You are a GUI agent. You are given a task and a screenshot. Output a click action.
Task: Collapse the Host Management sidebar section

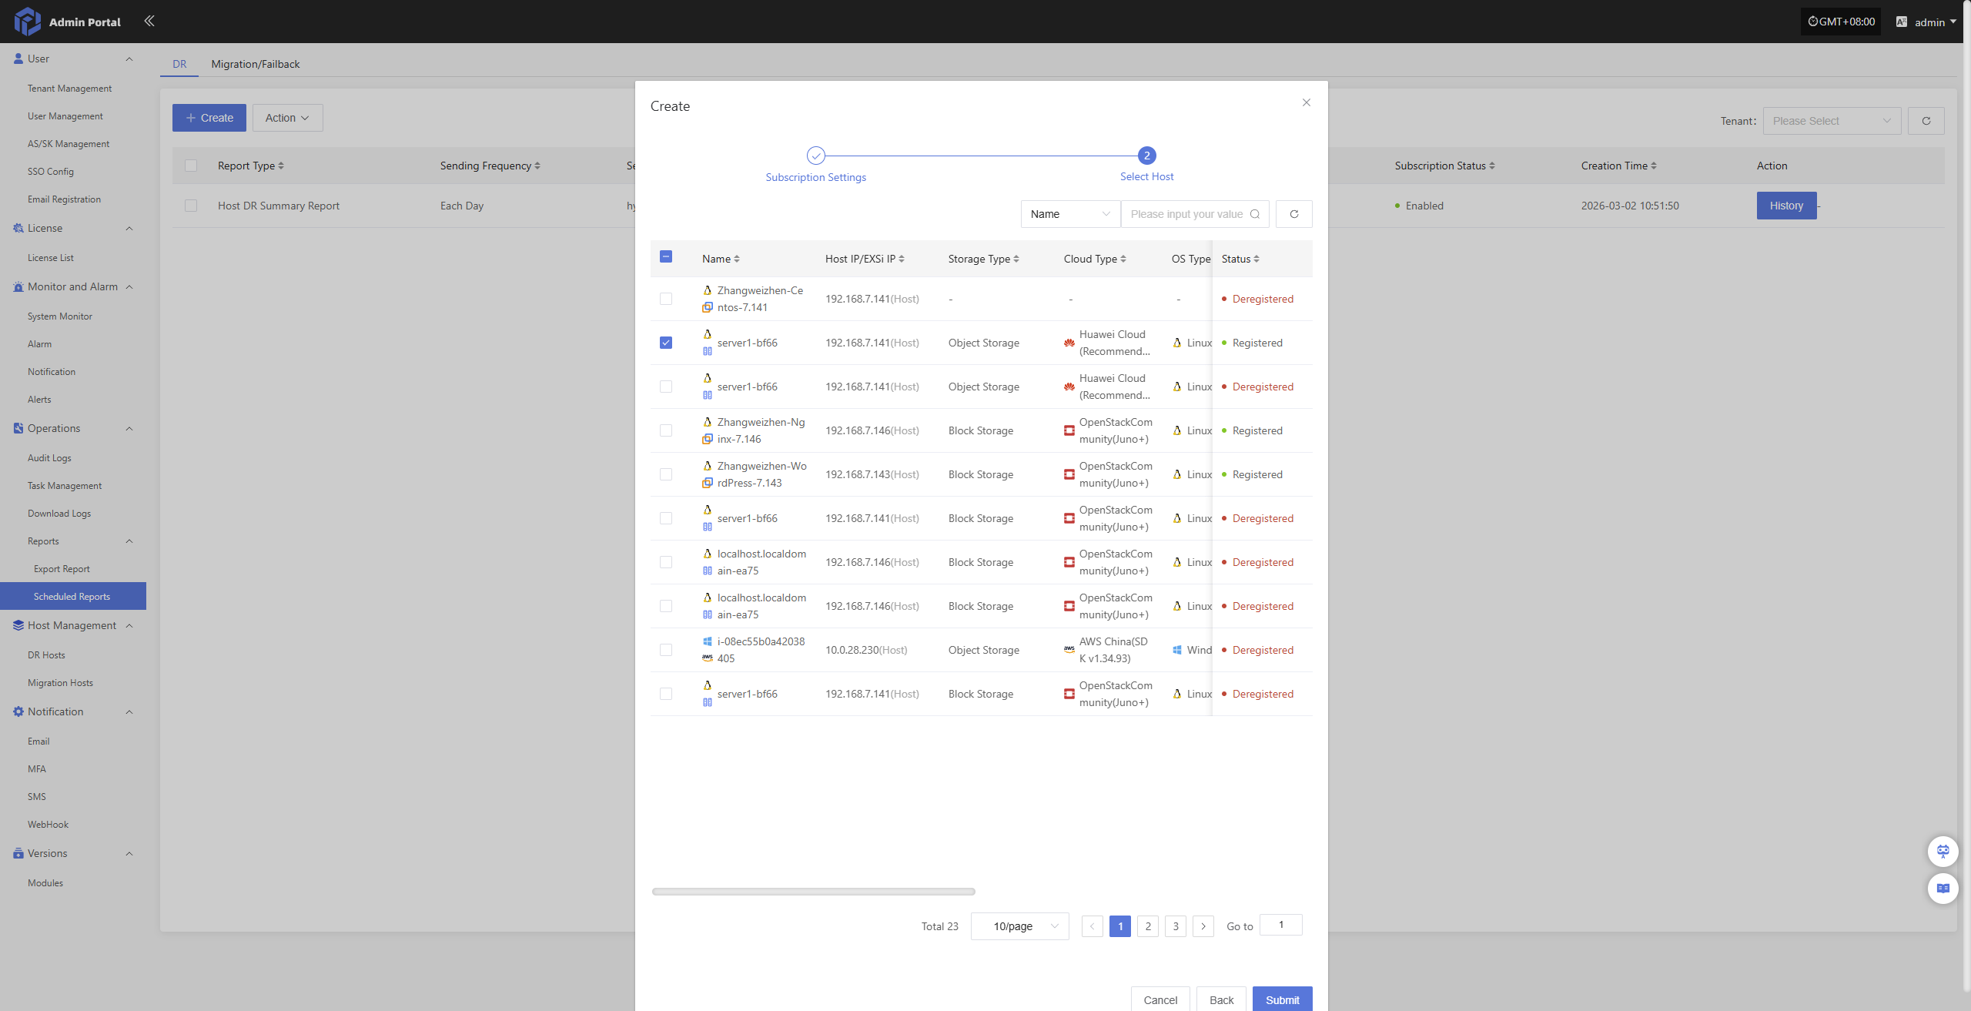pos(129,625)
